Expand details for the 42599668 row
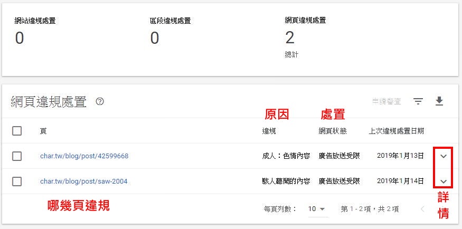Image resolution: width=462 pixels, height=229 pixels. [444, 156]
